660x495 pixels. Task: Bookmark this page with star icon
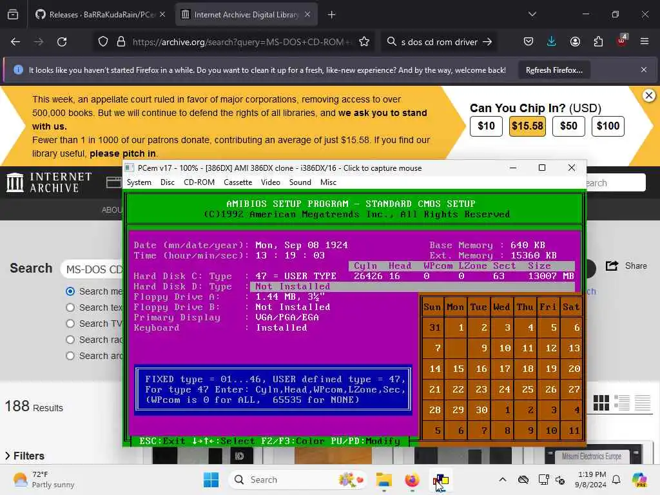[364, 42]
